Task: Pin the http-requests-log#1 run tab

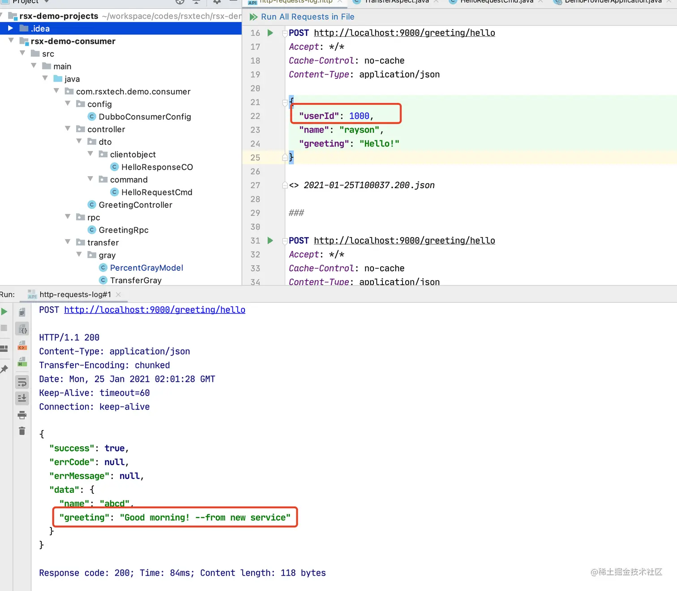Action: 4,369
